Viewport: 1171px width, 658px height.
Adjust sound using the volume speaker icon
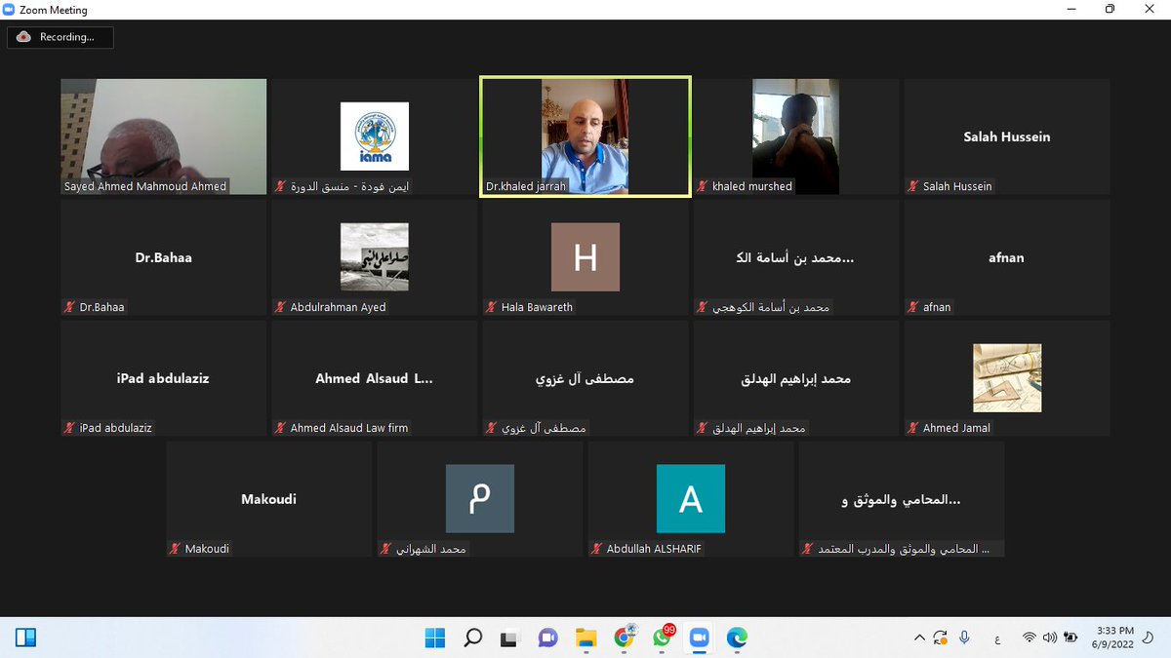pos(1050,638)
